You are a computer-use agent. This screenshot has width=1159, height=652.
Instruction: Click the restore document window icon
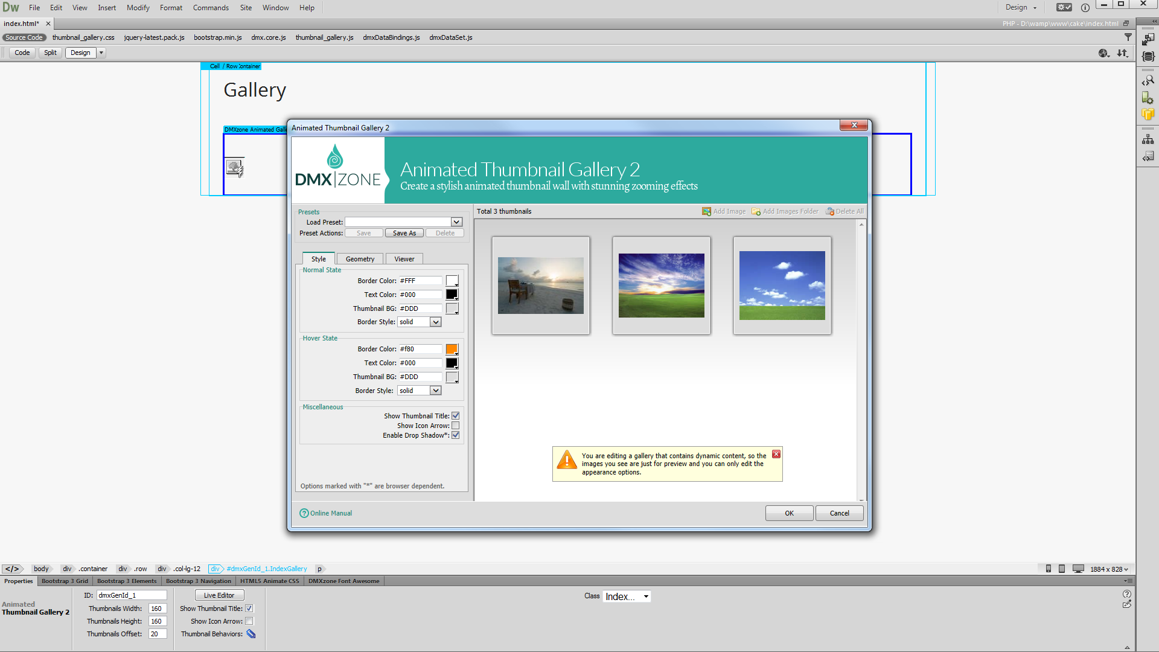pos(1126,24)
